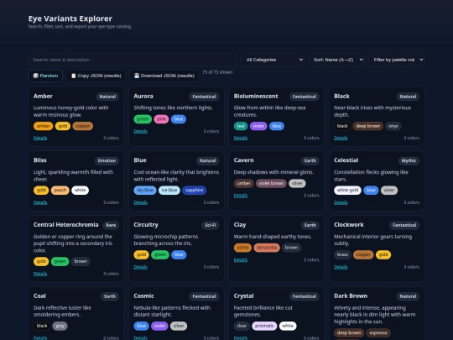Open Details link on Clockwork card
Viewport: 453px width, 340px height.
pos(341,267)
